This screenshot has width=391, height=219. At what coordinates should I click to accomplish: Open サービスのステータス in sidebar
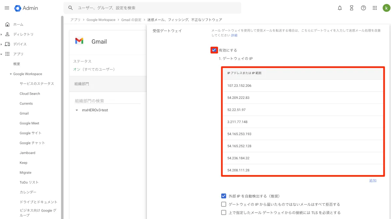pos(37,84)
